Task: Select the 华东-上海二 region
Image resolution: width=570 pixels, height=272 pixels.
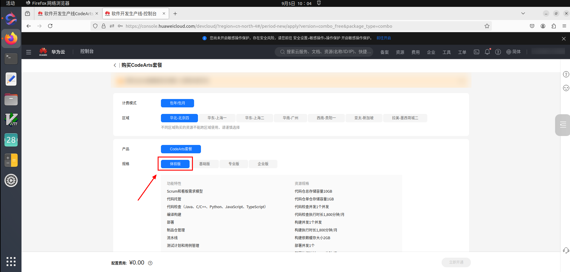Action: point(255,118)
